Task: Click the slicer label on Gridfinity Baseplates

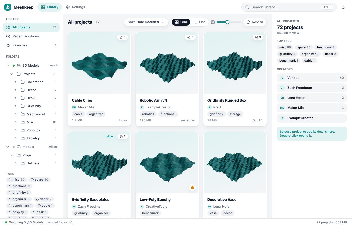Action: [x=110, y=136]
